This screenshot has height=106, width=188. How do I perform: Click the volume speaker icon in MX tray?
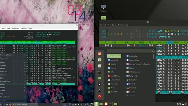pyautogui.click(x=76, y=105)
